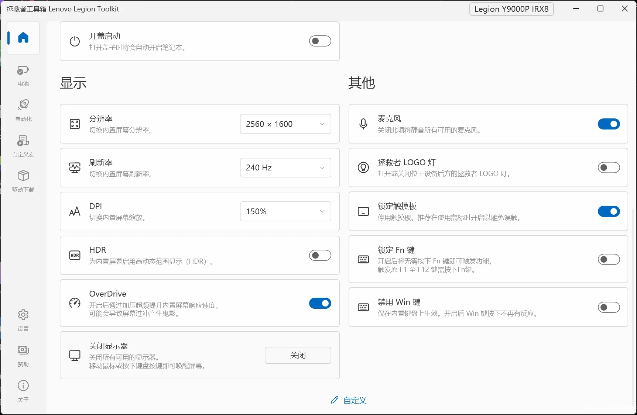Click the keyboard icon beside 锁定 Fn 键

pyautogui.click(x=363, y=259)
